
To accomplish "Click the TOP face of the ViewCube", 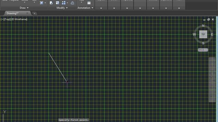I will click(x=203, y=34).
